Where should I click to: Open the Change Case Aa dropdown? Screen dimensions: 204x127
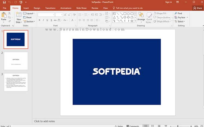66,20
